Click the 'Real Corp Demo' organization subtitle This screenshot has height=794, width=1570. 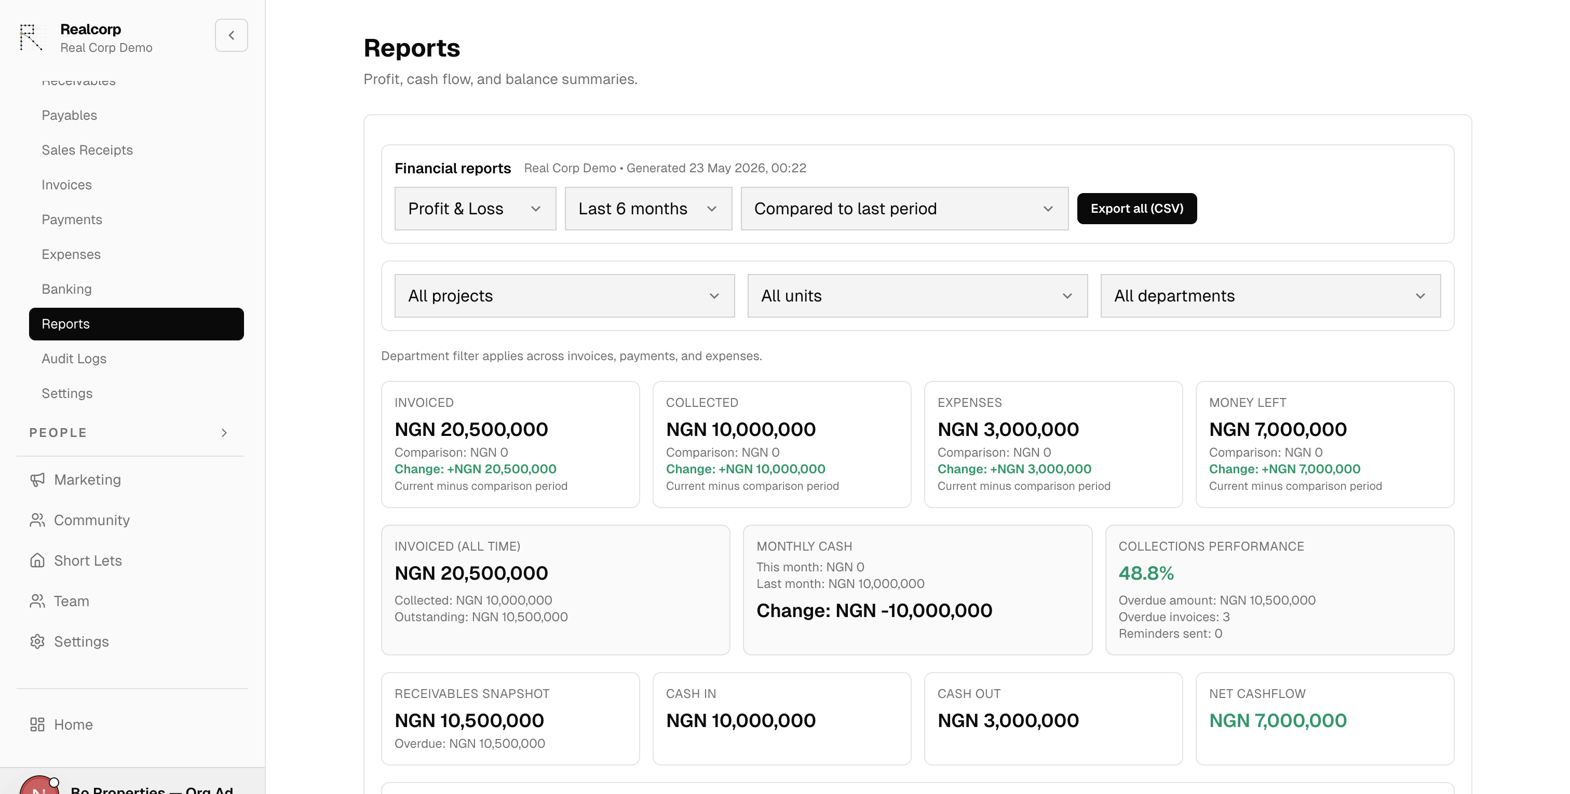click(x=106, y=48)
